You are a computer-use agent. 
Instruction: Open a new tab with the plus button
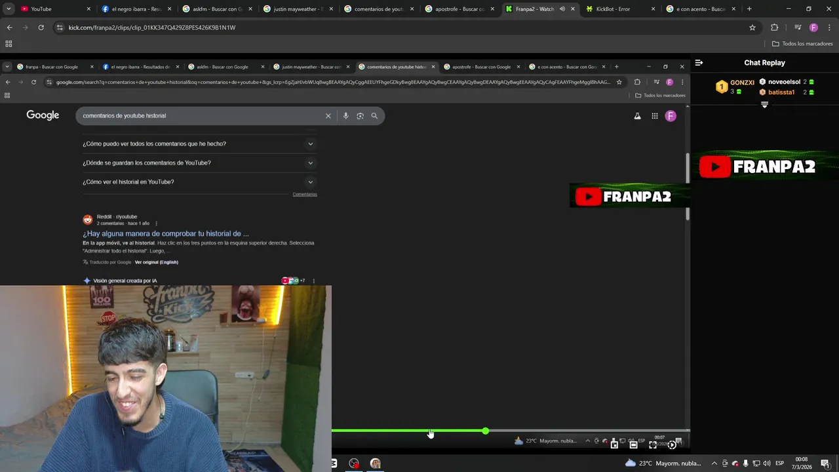click(749, 9)
